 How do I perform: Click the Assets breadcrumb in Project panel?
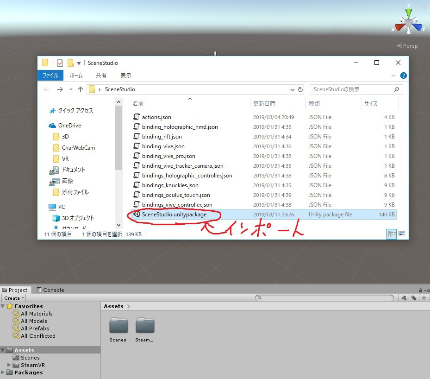coord(113,306)
